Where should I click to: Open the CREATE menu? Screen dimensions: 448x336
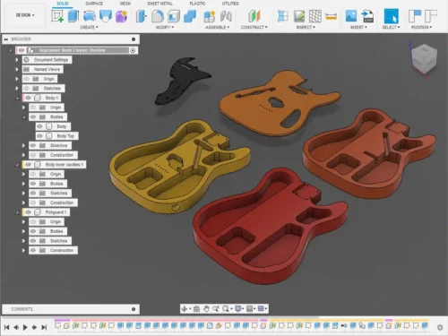(x=89, y=27)
